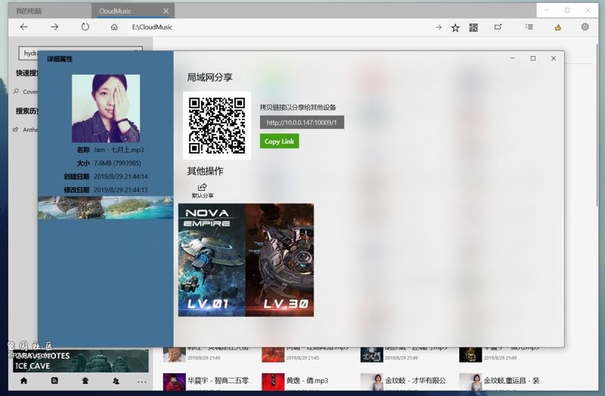Open file 金玟岐 - 才华有限公
The height and width of the screenshot is (396, 605).
click(x=415, y=381)
